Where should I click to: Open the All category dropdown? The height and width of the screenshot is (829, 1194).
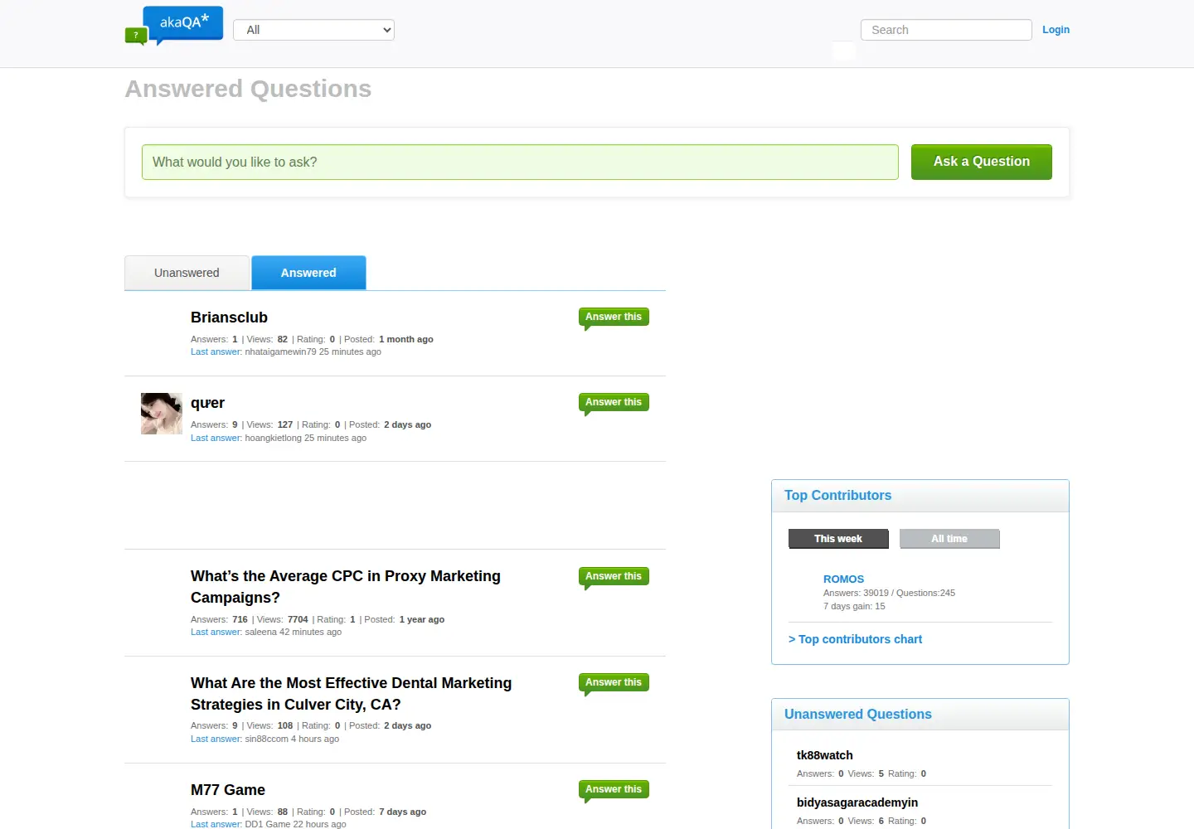click(313, 30)
